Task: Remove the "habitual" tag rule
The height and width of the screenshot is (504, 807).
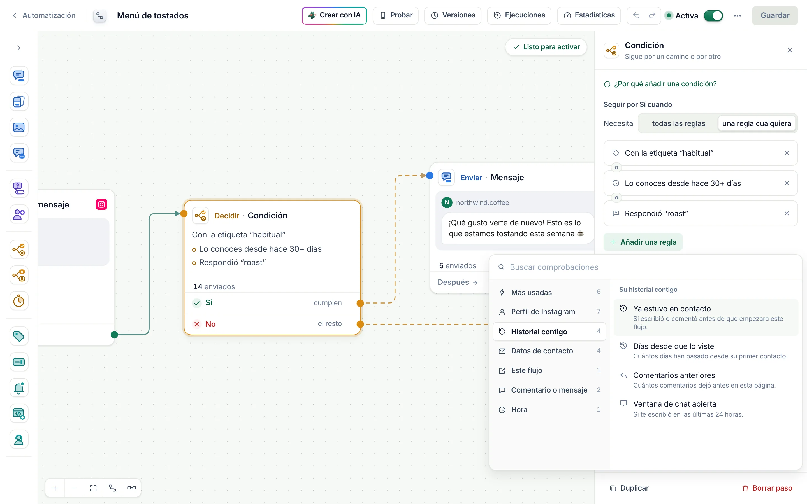Action: 787,153
